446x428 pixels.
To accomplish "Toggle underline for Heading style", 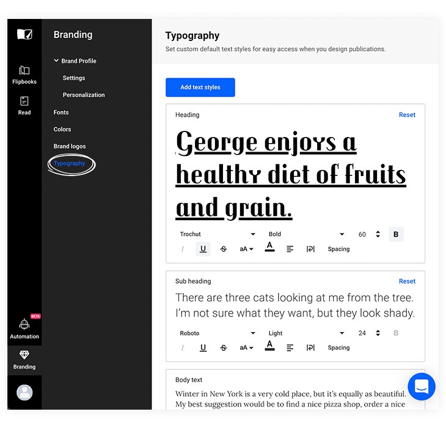I will point(203,249).
